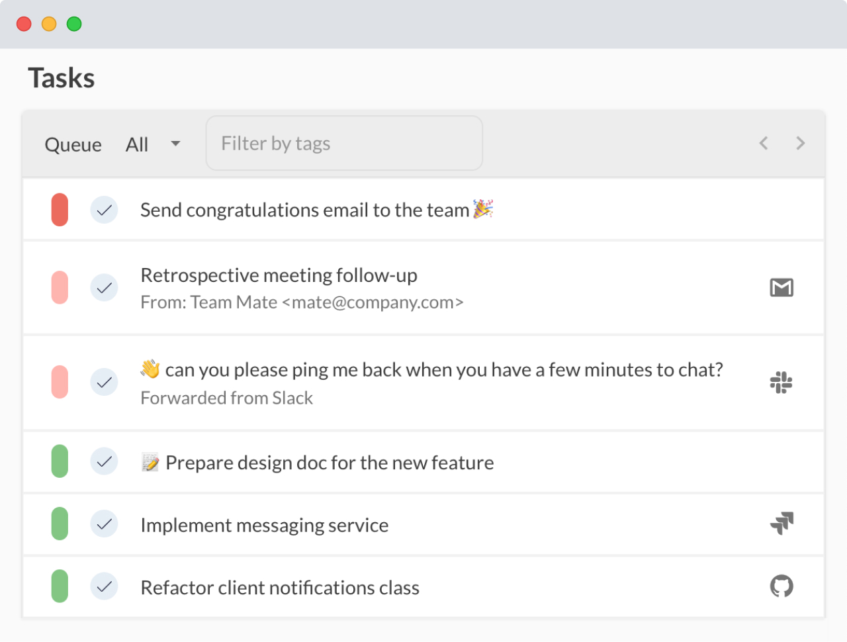Click the Slack icon on chat task
Viewport: 847px width, 642px height.
tap(781, 383)
